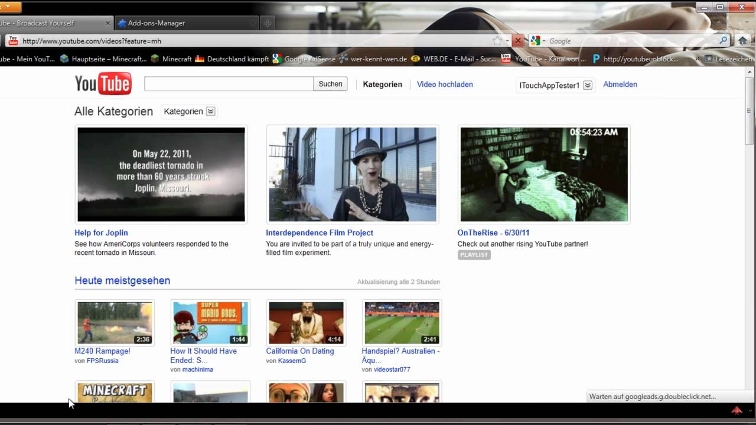Screen dimensions: 756x425
Task: Open the KassemG channel link
Action: click(x=292, y=361)
